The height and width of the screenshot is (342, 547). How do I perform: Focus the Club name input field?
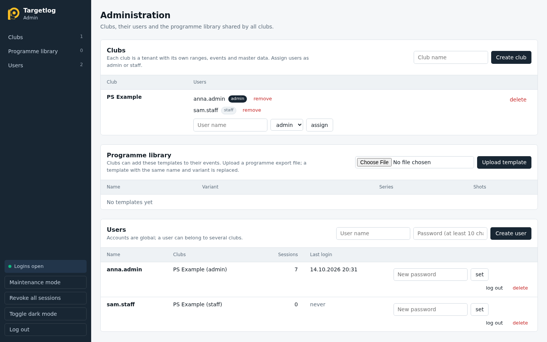451,57
